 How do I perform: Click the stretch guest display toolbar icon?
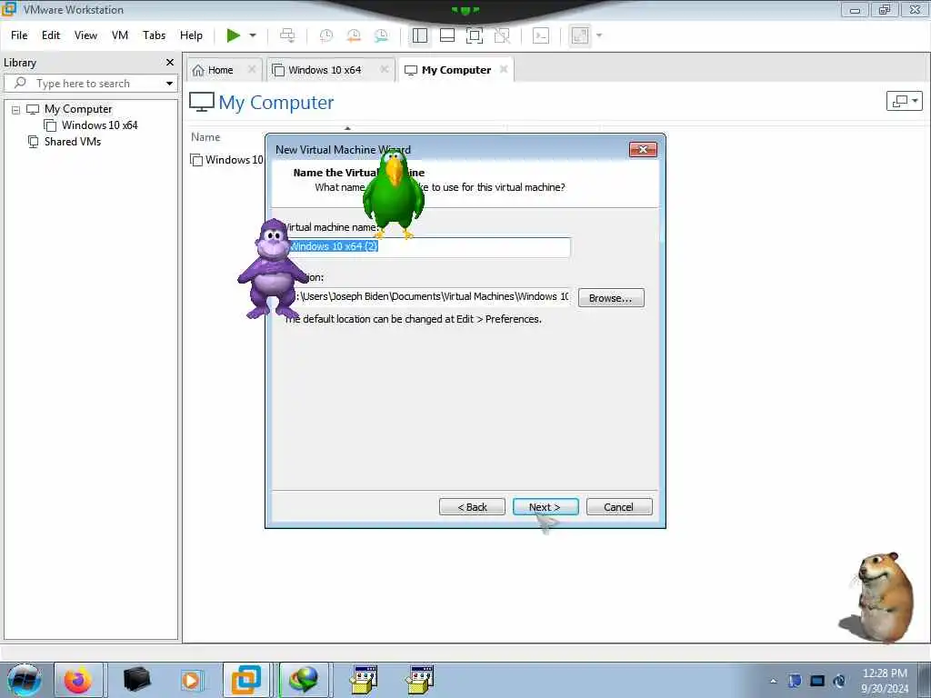point(580,35)
